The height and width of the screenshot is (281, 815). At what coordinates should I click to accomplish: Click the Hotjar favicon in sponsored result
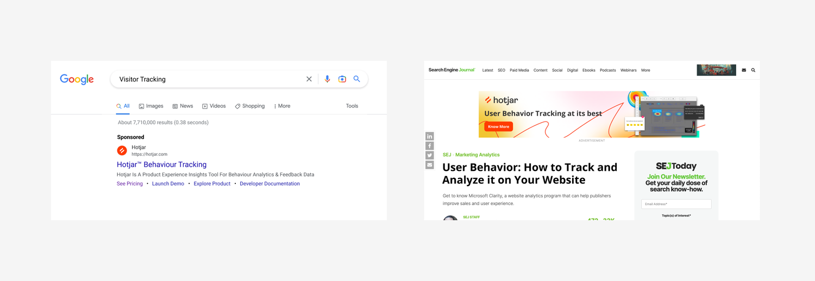pos(122,151)
